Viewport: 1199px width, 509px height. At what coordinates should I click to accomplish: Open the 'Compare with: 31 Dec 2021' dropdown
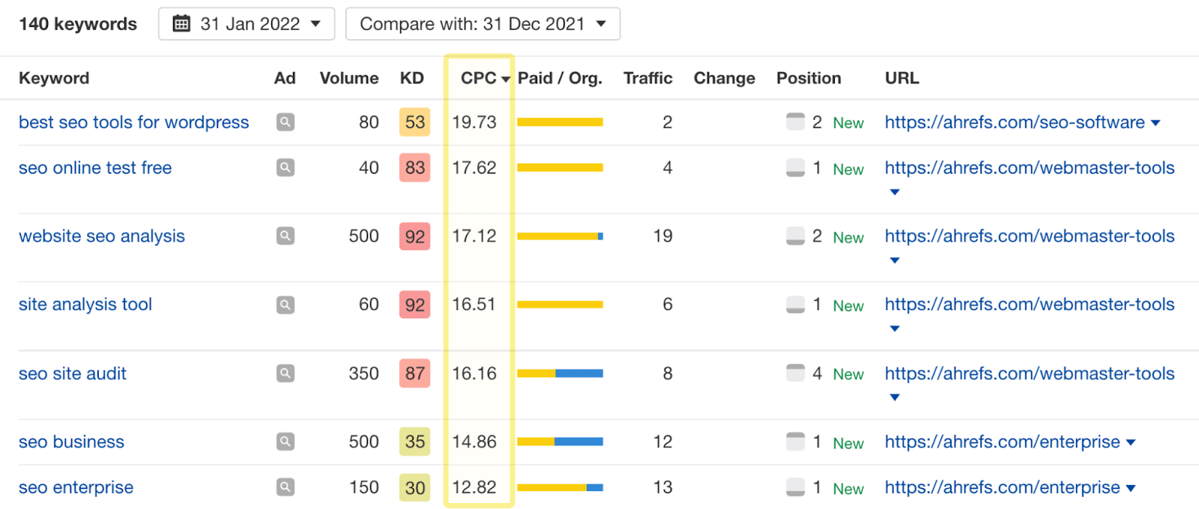[483, 24]
